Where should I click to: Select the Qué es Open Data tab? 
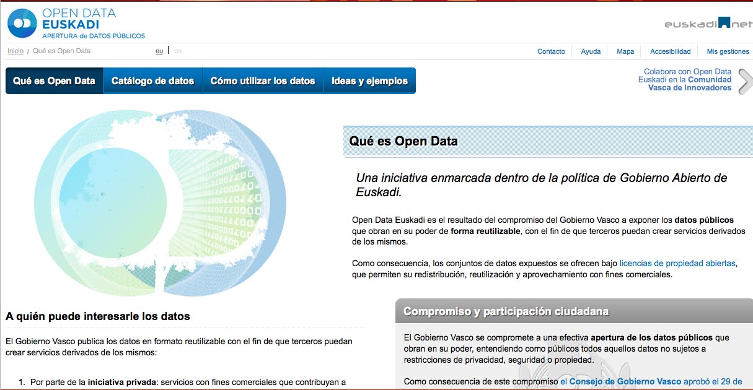(54, 81)
